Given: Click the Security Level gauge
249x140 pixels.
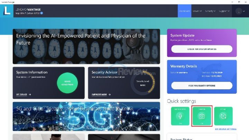Looking at the screenshot, I should pos(143,83).
